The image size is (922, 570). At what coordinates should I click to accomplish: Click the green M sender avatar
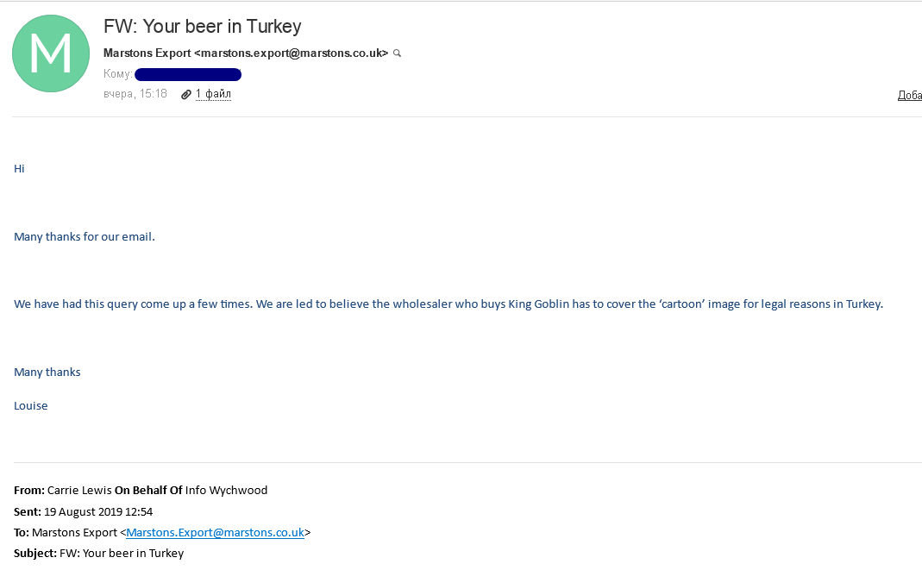(x=51, y=53)
